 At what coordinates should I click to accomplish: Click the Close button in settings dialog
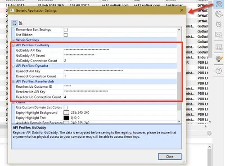[170, 157]
